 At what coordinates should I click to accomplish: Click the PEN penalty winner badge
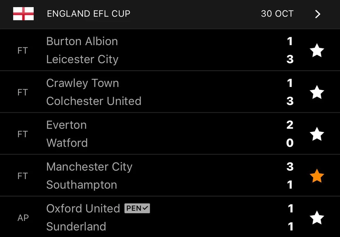pos(137,208)
